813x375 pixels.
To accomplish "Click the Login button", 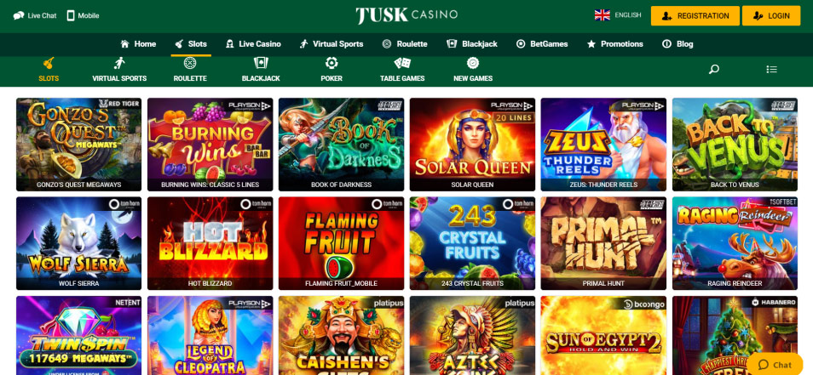I will click(771, 15).
